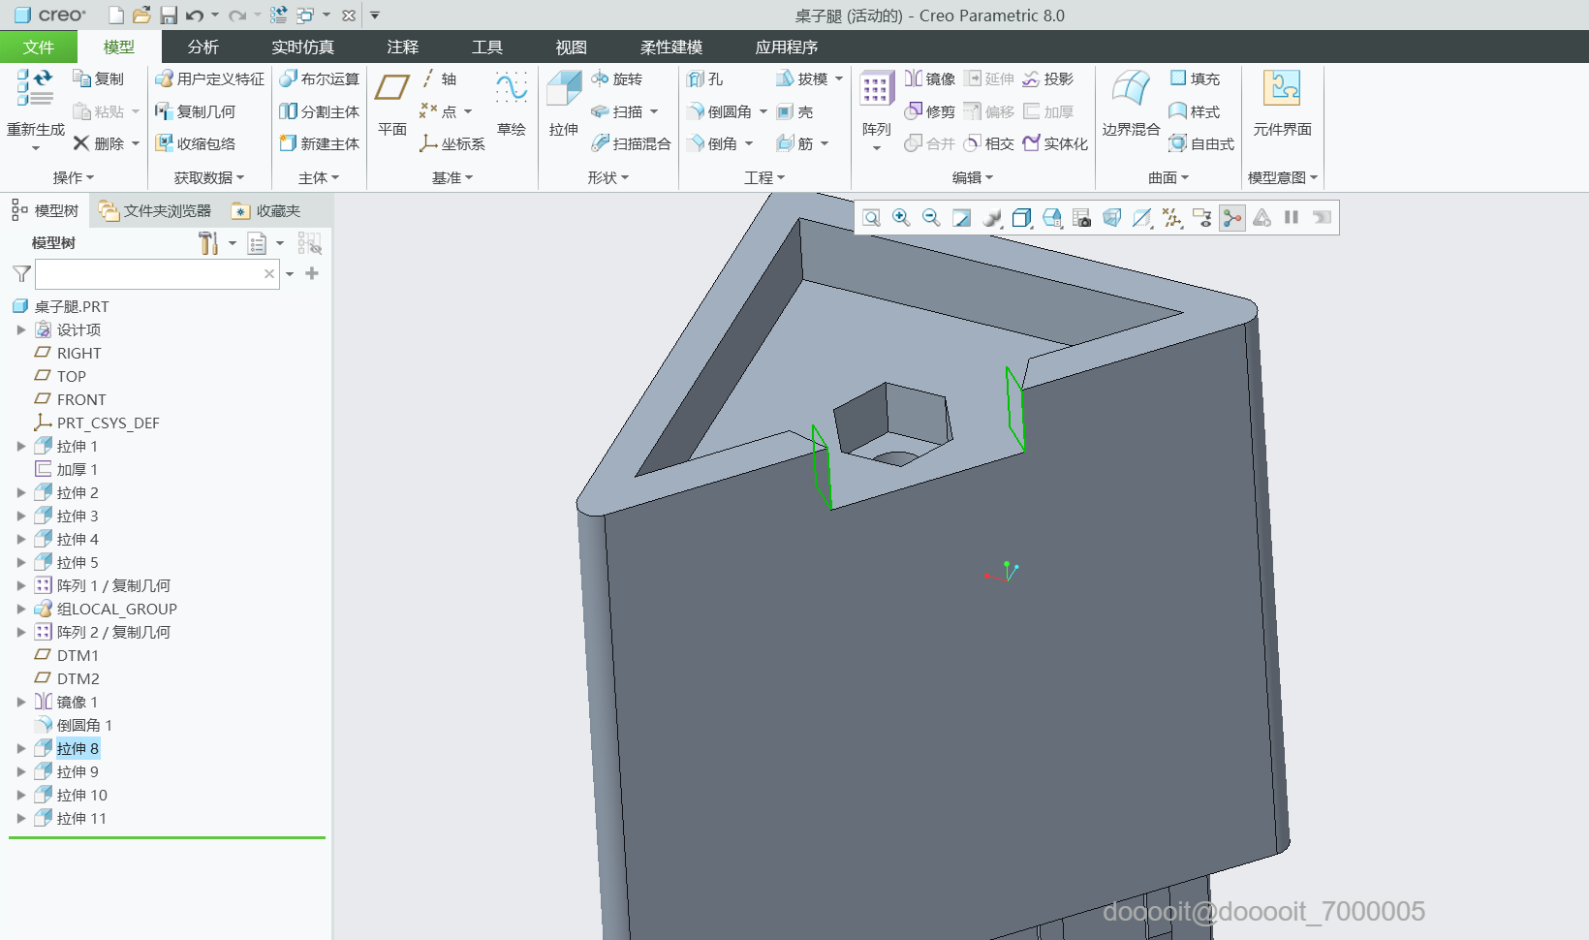
Task: Toggle the spin center display icon
Action: pos(1232,218)
